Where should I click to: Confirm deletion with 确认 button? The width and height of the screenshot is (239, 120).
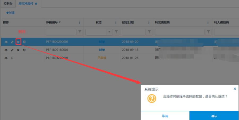214,116
